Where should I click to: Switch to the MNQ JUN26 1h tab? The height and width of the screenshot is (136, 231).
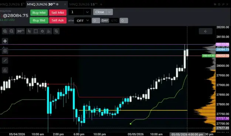pyautogui.click(x=12, y=4)
